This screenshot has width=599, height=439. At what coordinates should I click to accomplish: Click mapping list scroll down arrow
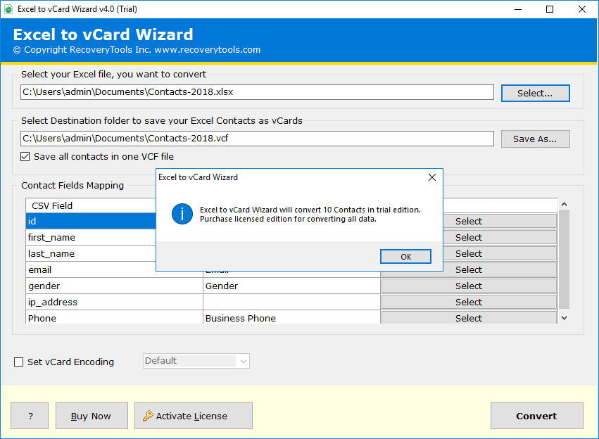pos(564,317)
